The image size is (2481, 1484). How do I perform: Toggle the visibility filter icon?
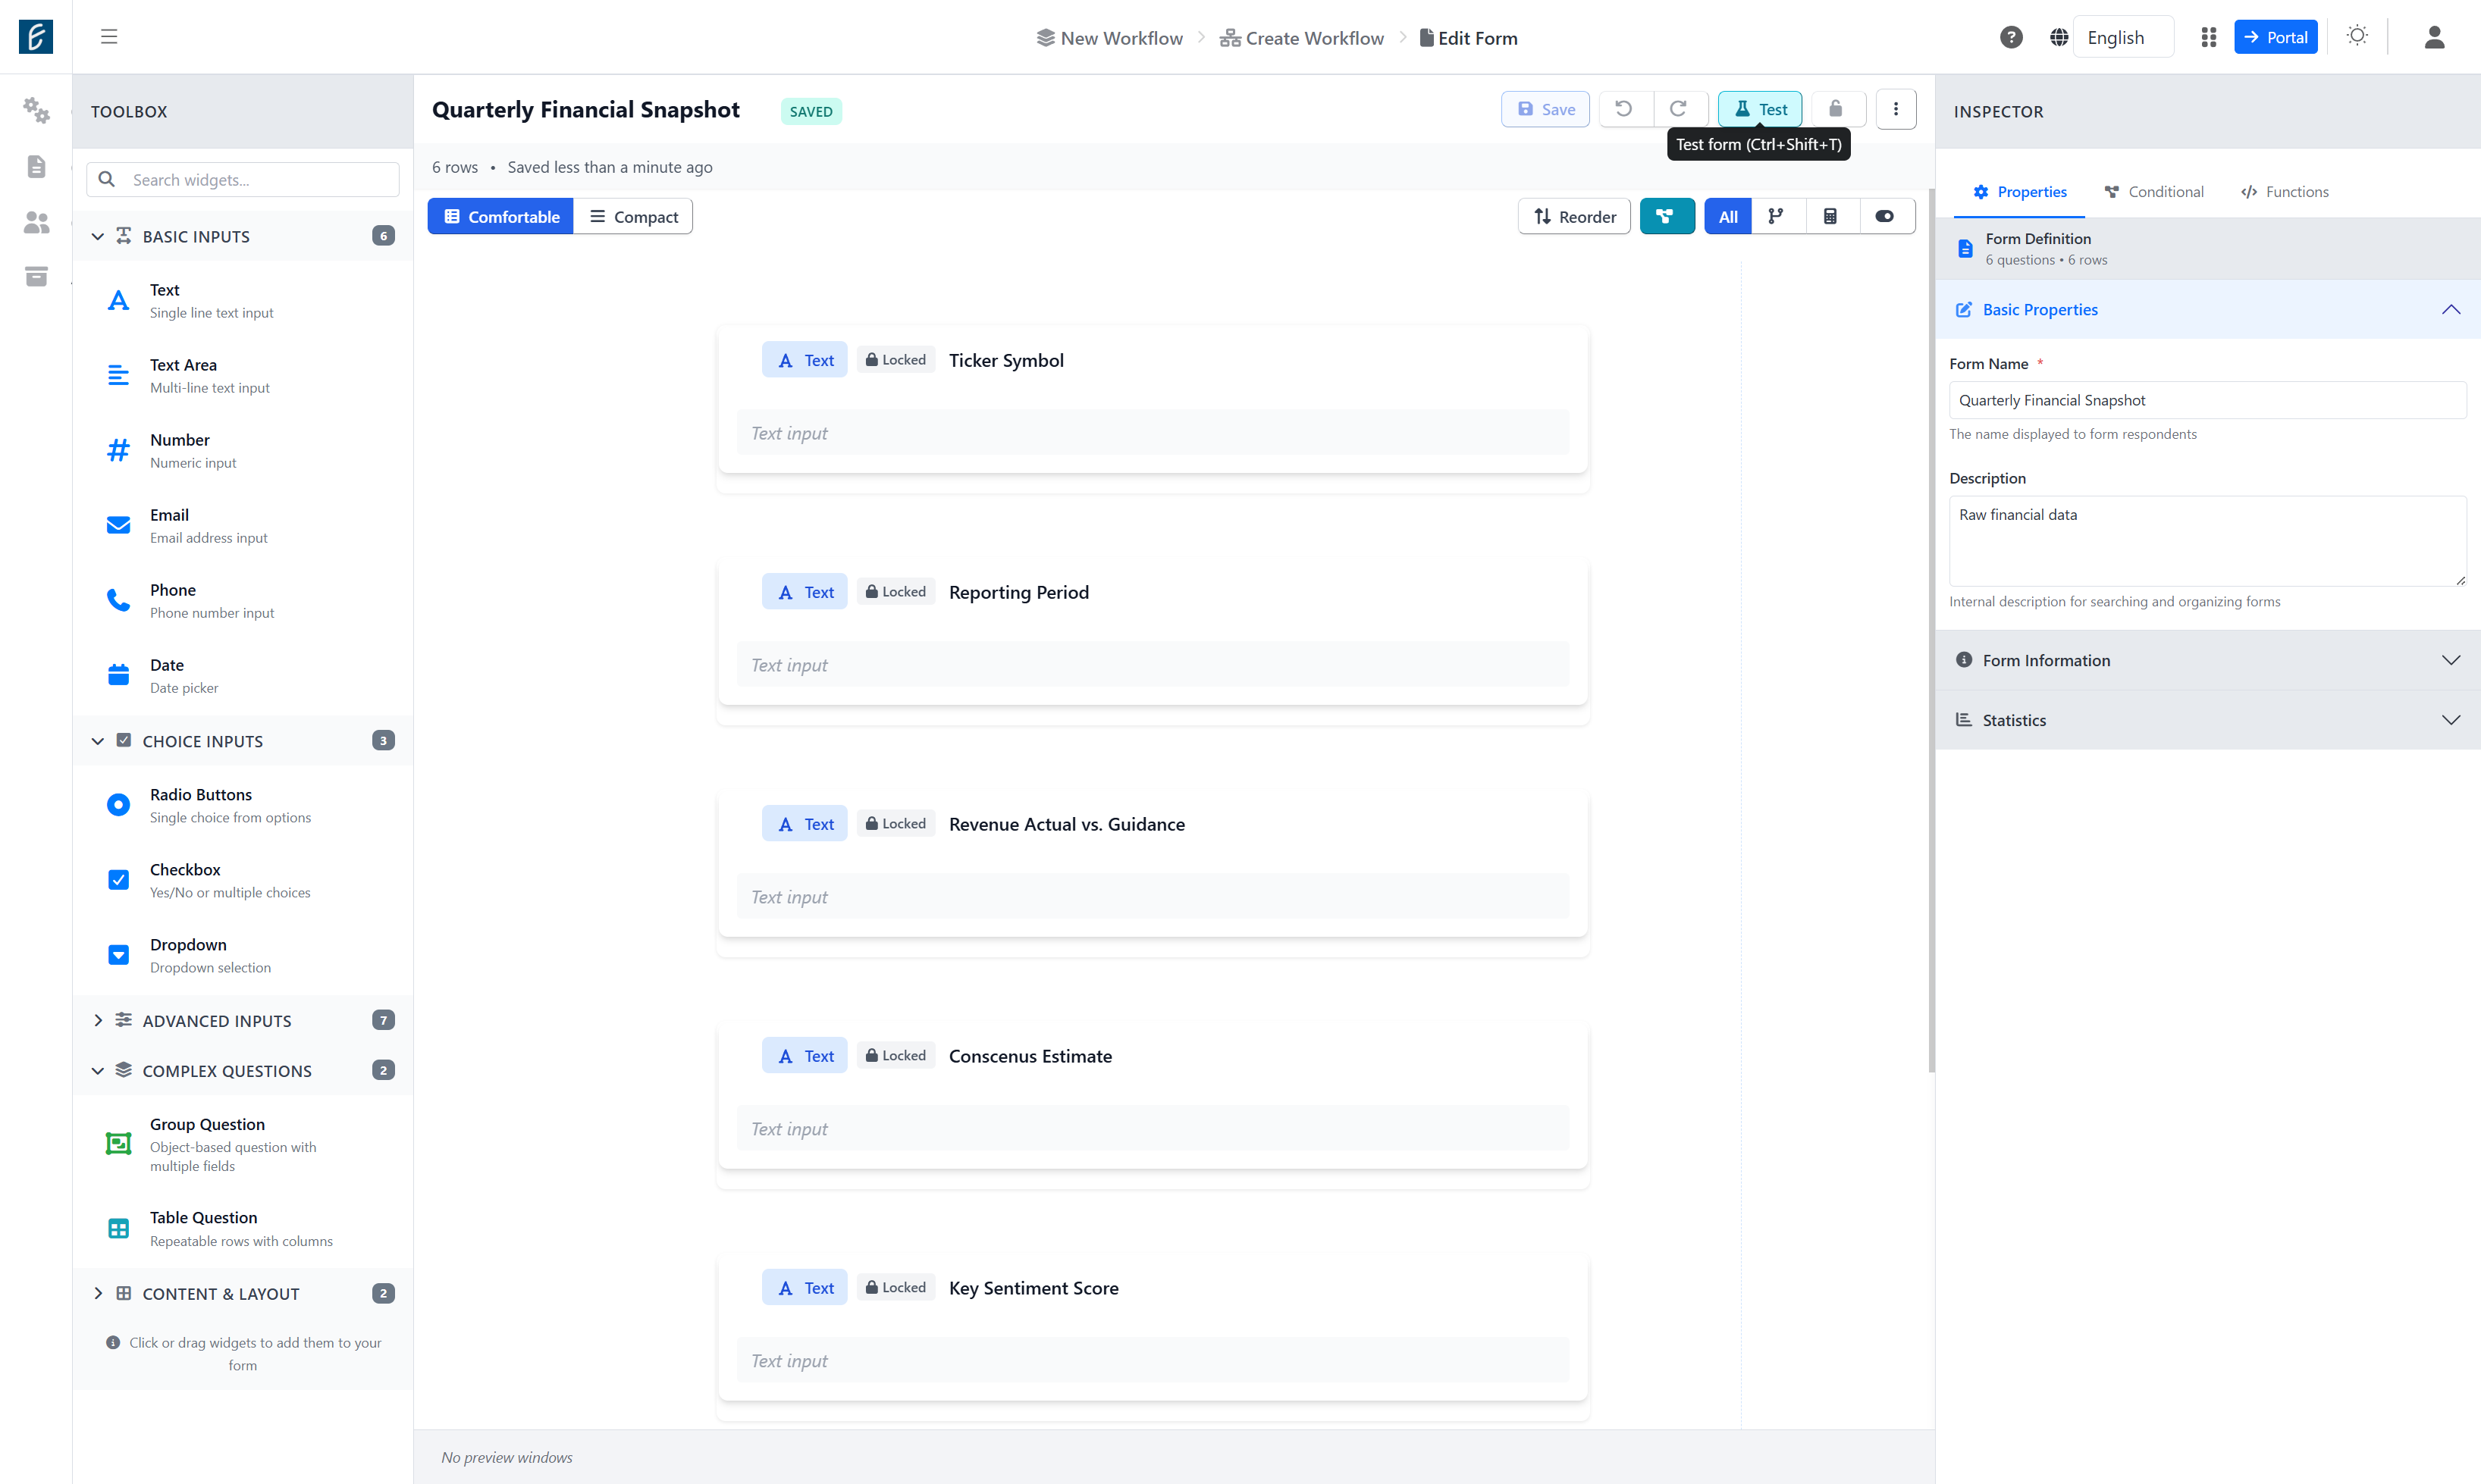(x=1885, y=216)
